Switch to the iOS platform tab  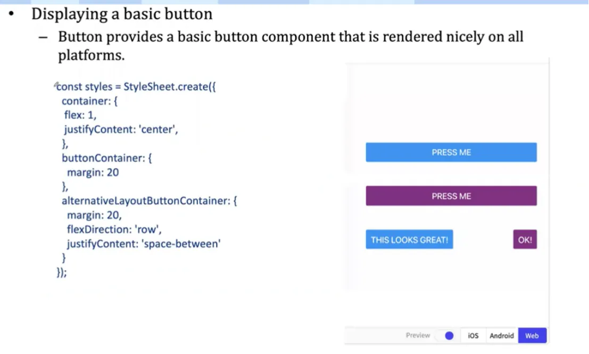tap(473, 335)
